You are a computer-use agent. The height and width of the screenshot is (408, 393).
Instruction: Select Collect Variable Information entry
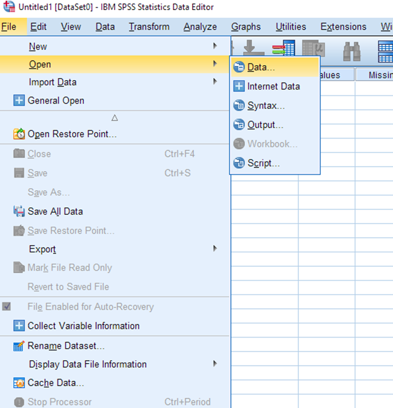coord(114,326)
